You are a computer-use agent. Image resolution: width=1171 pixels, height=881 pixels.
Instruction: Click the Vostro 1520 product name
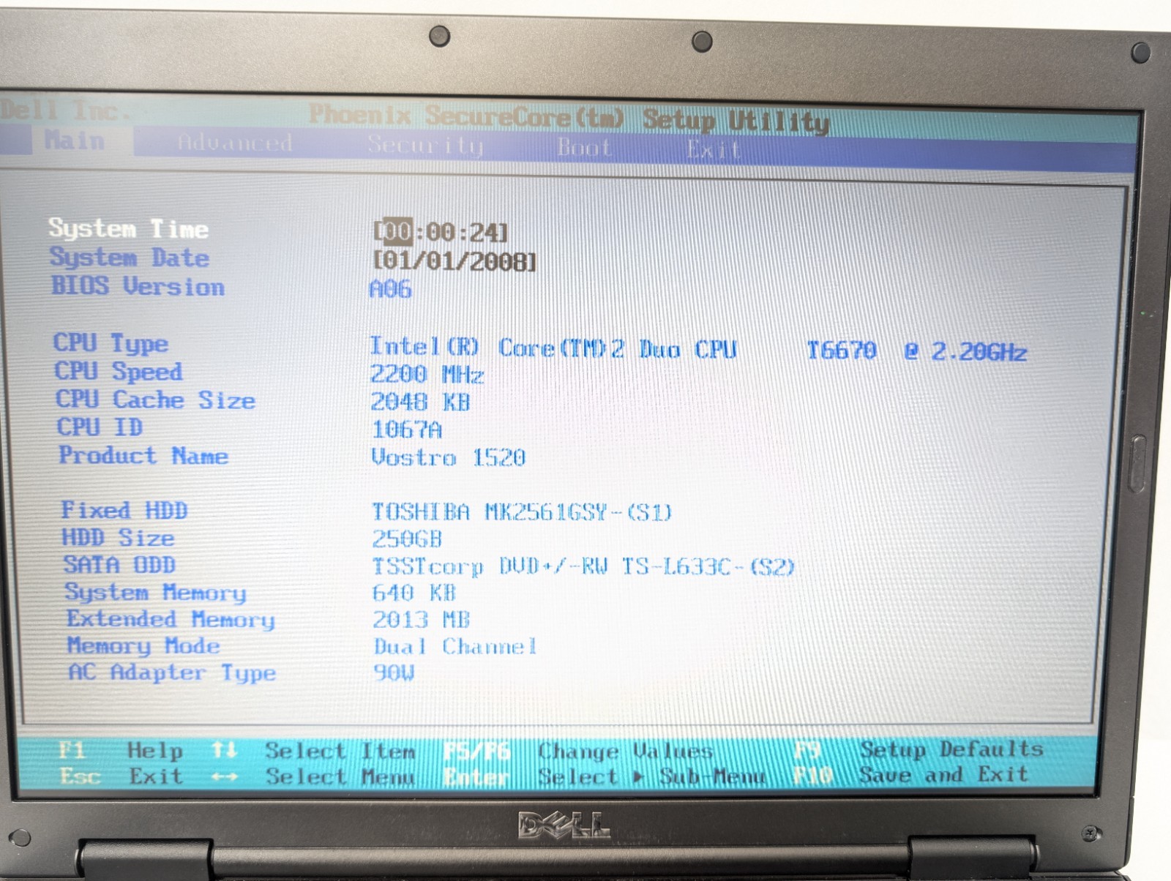click(448, 457)
